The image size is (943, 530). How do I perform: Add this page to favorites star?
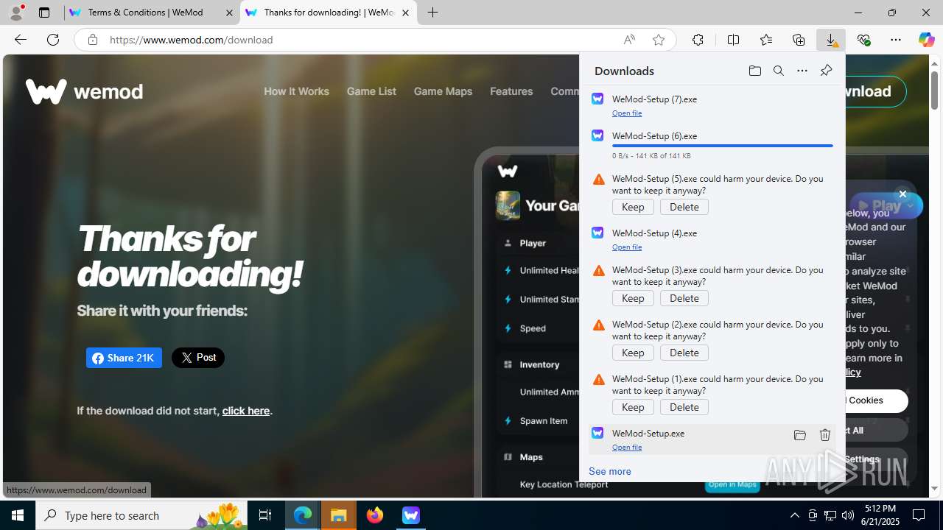pyautogui.click(x=658, y=40)
